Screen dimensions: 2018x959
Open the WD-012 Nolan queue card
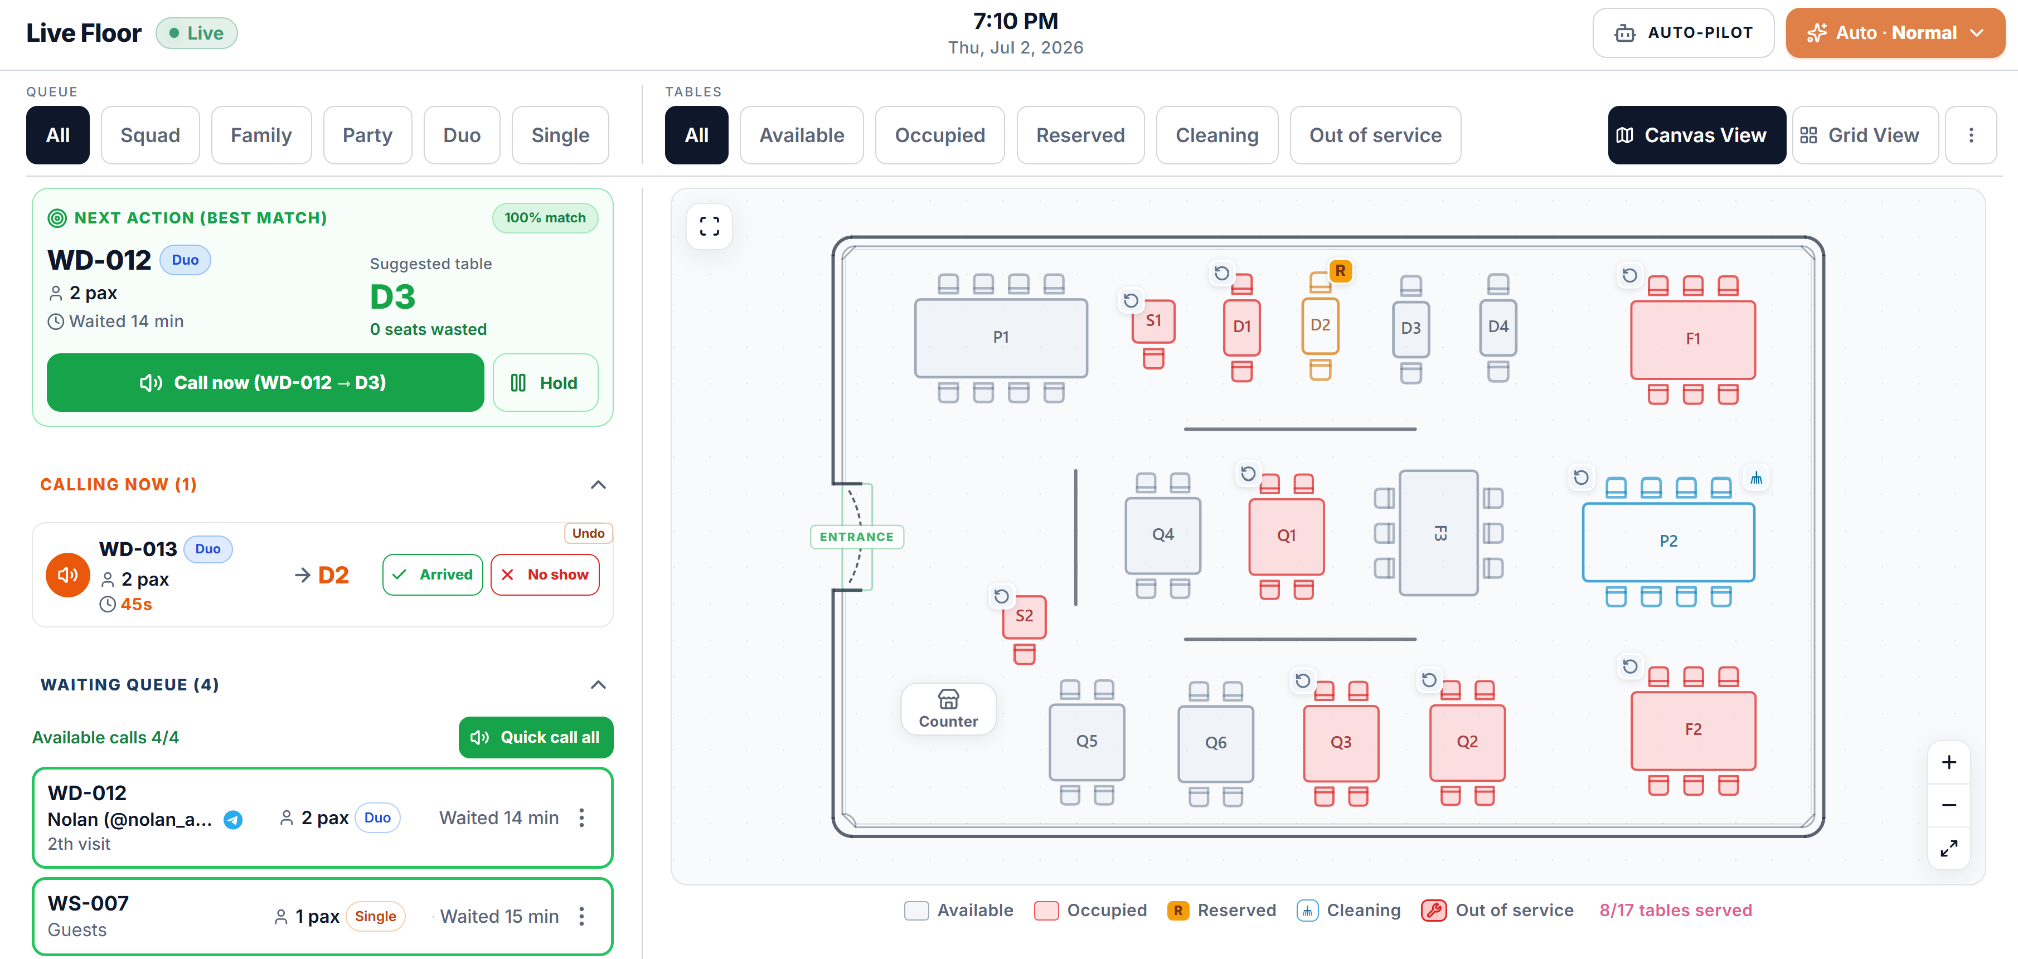coord(323,818)
